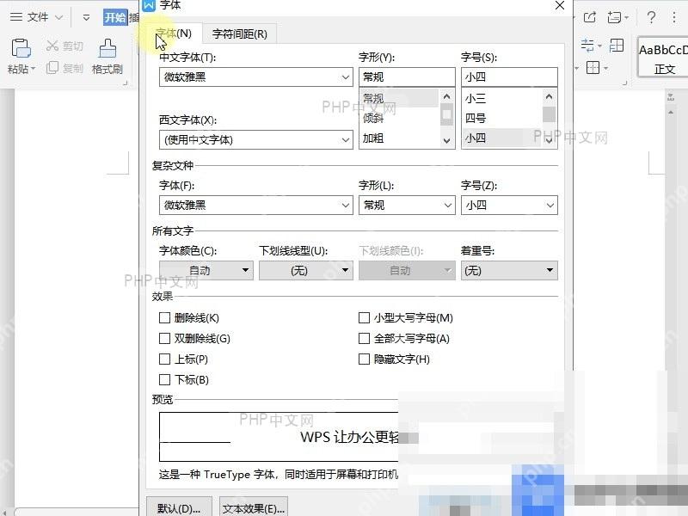688x516 pixels.
Task: Expand the File menu chevron
Action: [x=58, y=17]
